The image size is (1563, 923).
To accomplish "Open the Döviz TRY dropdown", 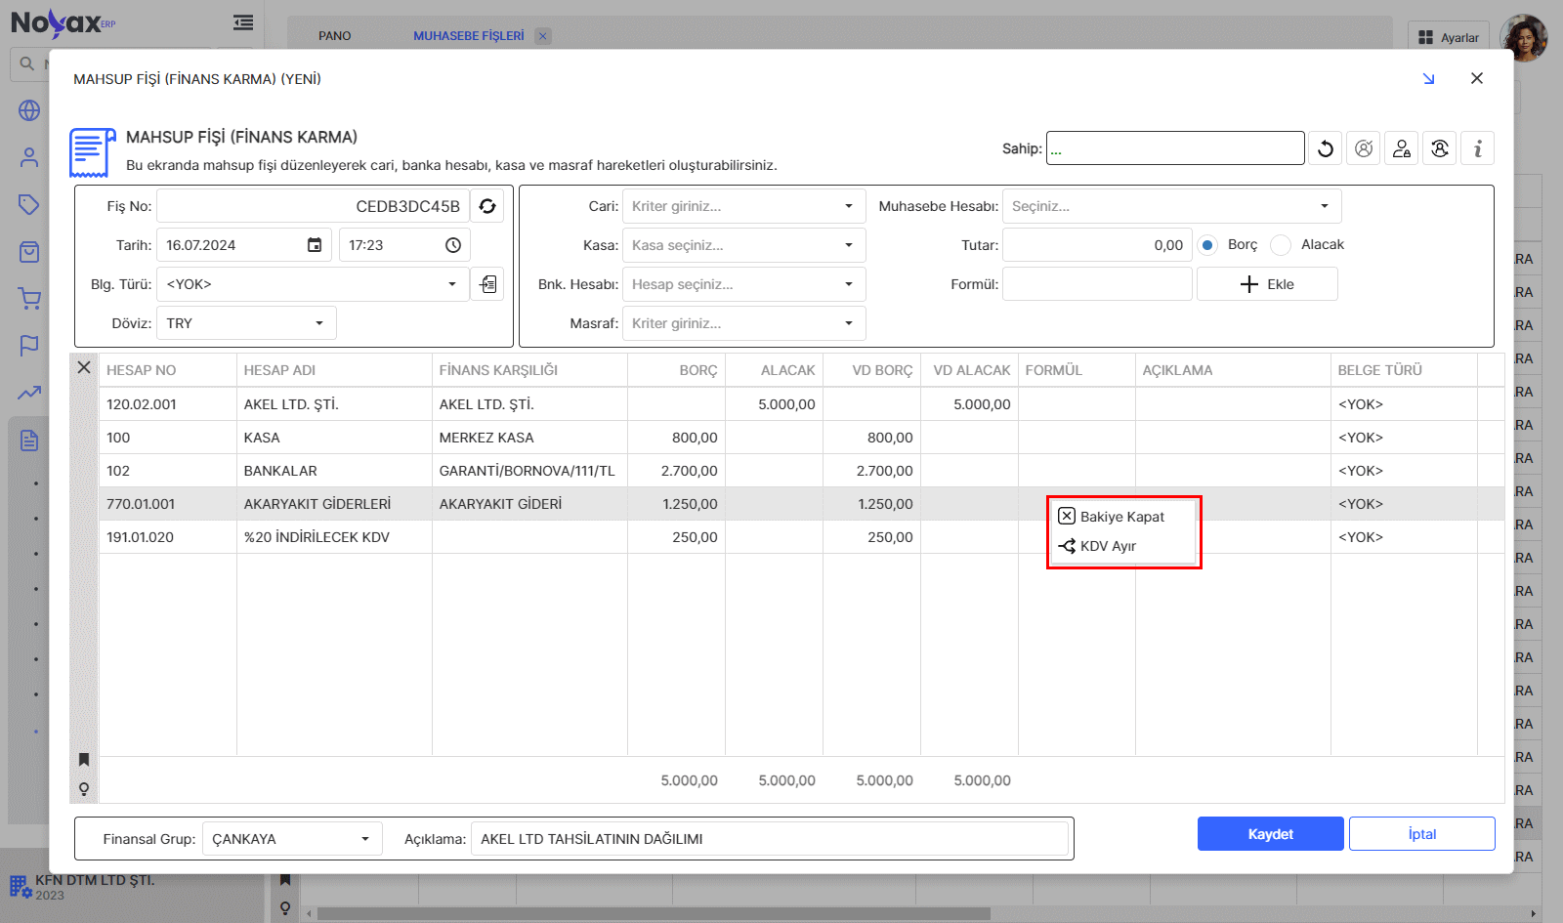I will pos(319,323).
